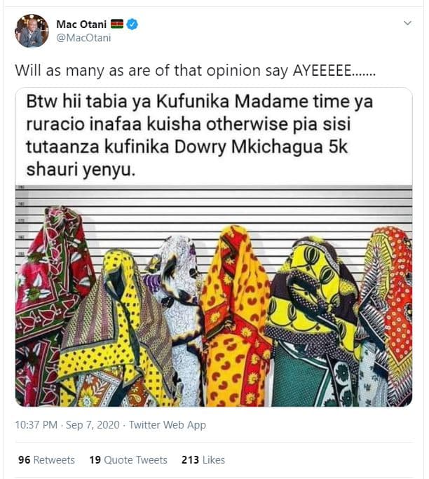Screen dimensions: 429x479
Task: View the 96 Retweets list
Action: pyautogui.click(x=46, y=460)
